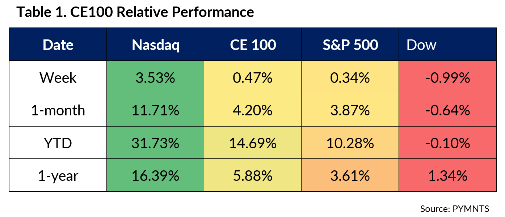Click the Source: PYMNTS attribution text
This screenshot has height=217, width=505.
pyautogui.click(x=454, y=208)
